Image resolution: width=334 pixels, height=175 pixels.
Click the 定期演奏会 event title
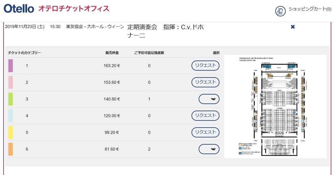(x=142, y=27)
